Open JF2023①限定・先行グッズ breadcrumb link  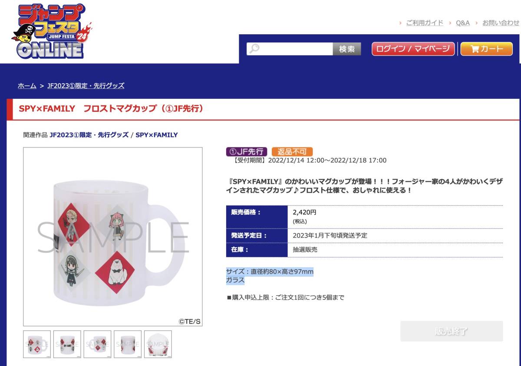point(86,85)
